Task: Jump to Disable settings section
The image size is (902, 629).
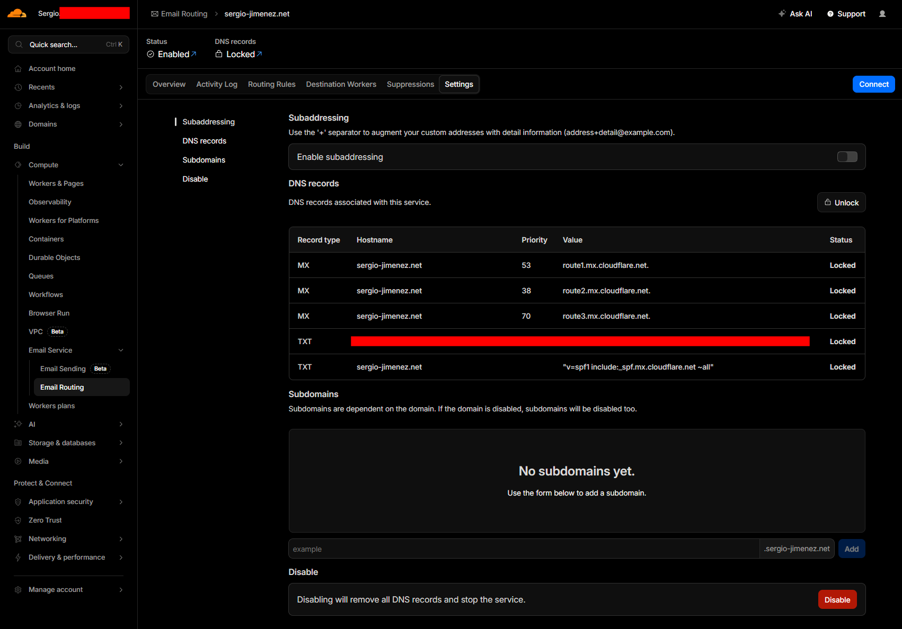Action: coord(195,179)
